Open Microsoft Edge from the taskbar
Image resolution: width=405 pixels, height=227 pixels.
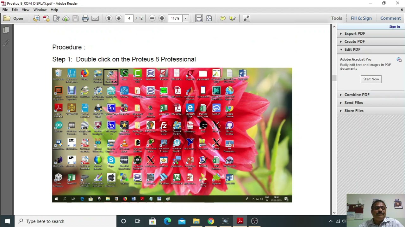point(167,221)
